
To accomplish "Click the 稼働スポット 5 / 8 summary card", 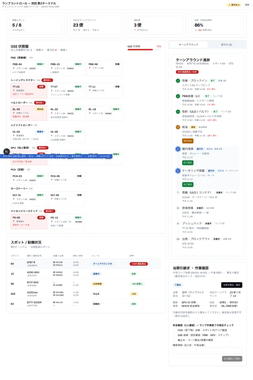I will 35,25.
